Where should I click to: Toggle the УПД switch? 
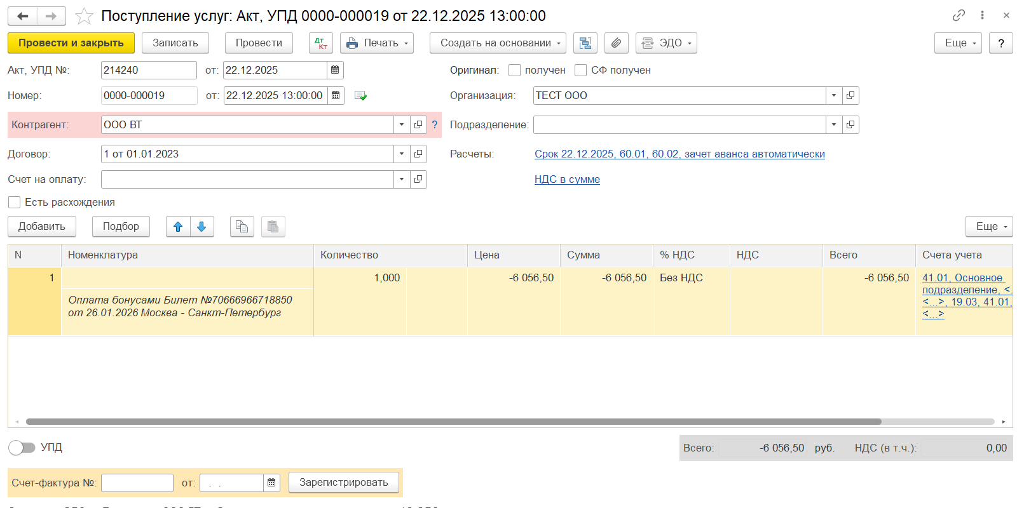22,448
